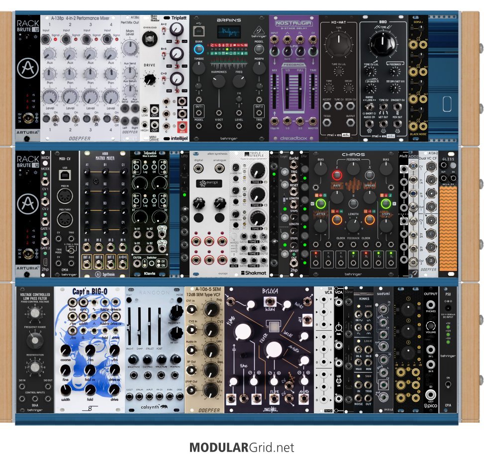Click the Frq. knob on A-106-5 SEM
Screen dimensions: 484x458
[211, 310]
